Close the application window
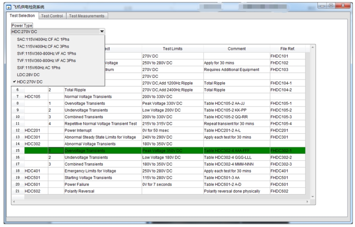 343,5
